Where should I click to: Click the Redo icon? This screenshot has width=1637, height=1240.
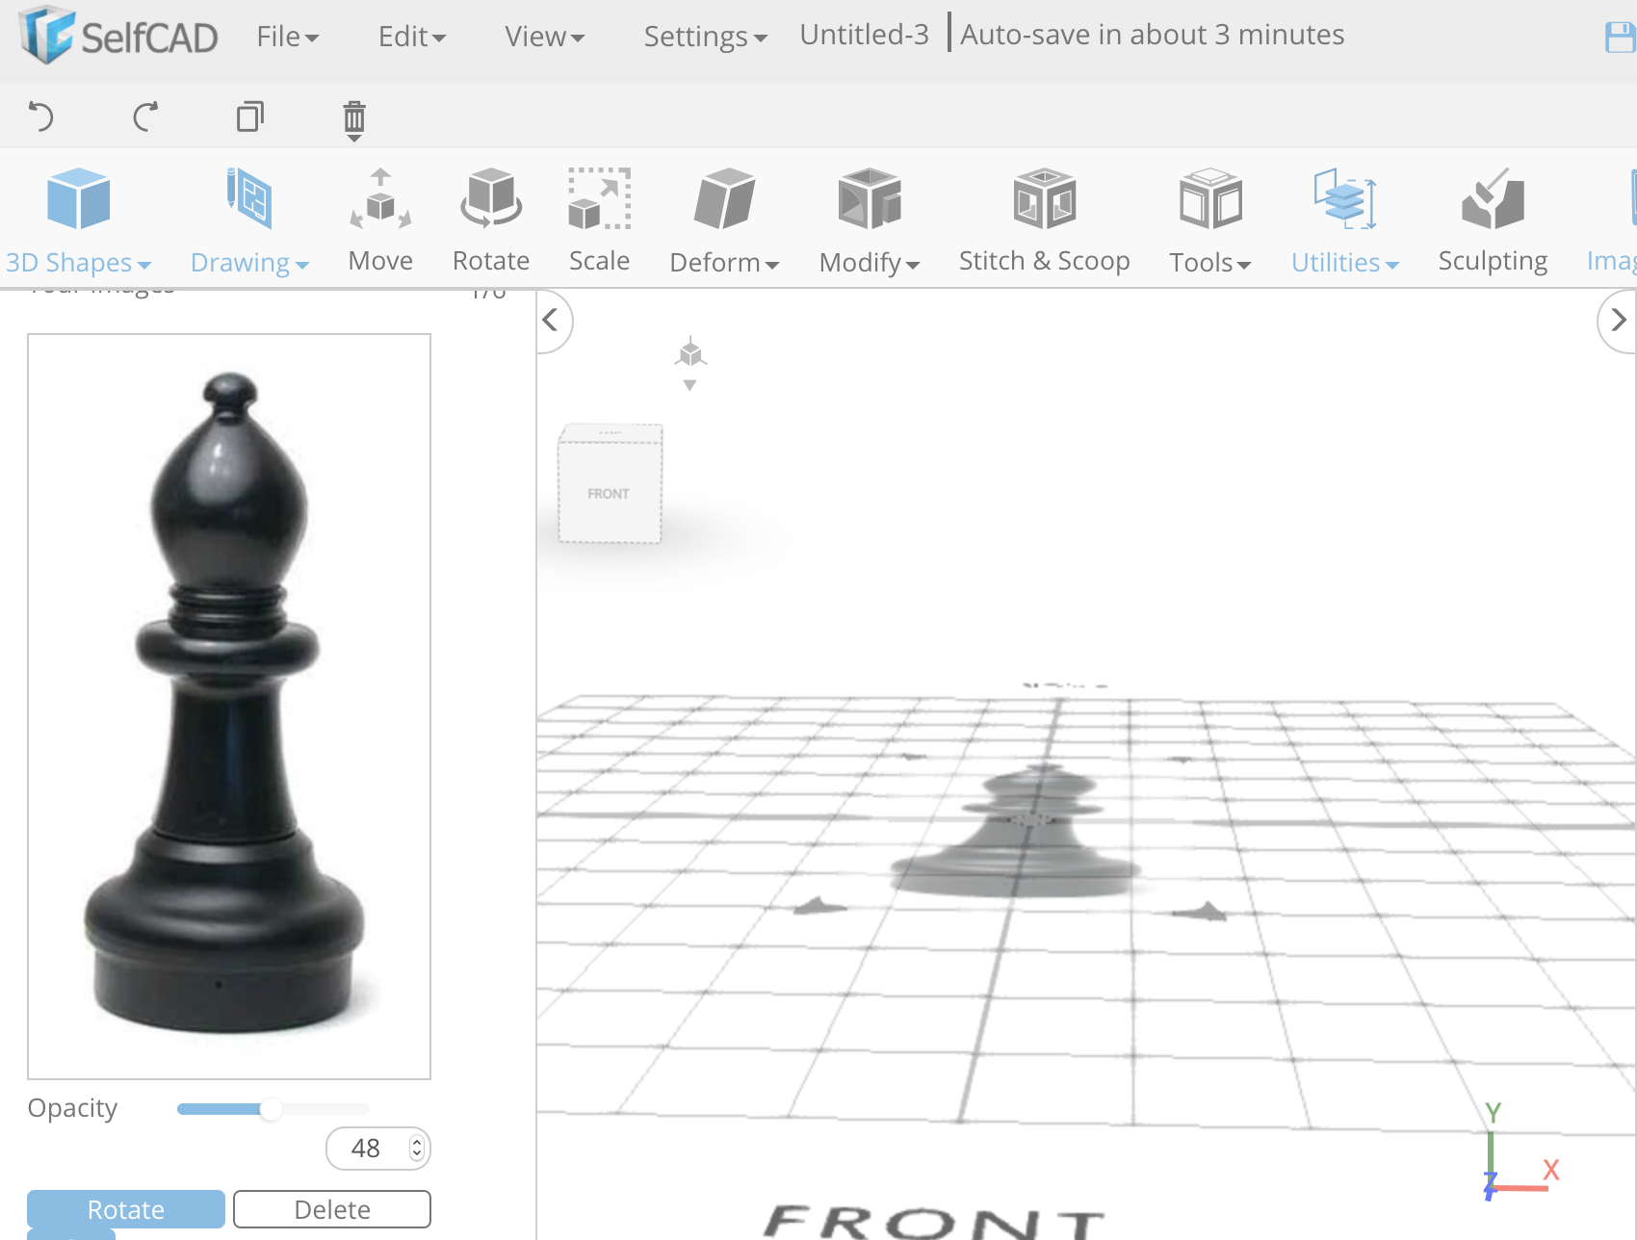(146, 116)
